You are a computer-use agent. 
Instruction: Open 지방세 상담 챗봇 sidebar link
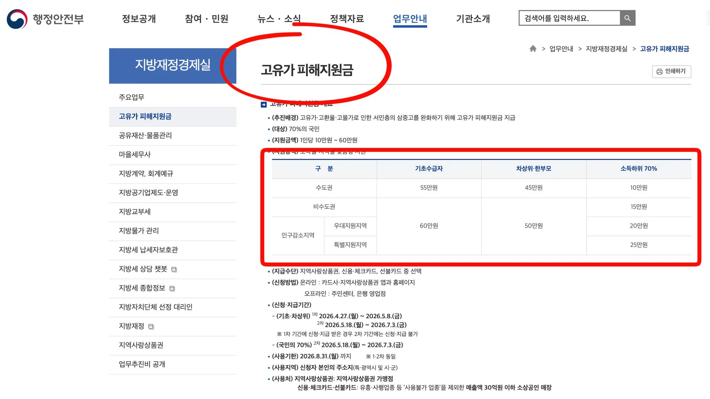tap(173, 269)
